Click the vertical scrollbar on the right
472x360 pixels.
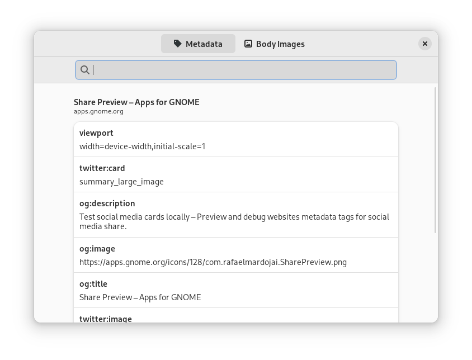435,160
